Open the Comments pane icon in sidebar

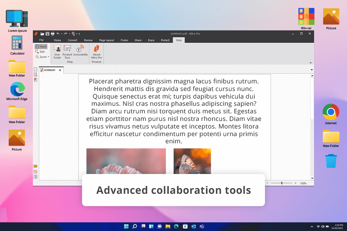click(x=35, y=166)
